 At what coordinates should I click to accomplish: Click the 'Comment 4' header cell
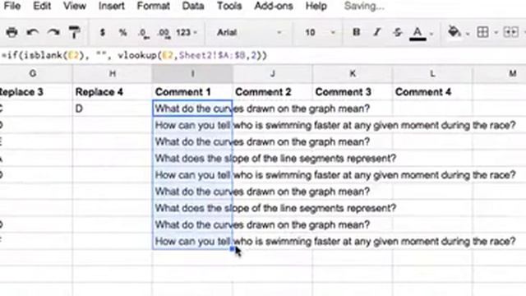click(x=432, y=92)
